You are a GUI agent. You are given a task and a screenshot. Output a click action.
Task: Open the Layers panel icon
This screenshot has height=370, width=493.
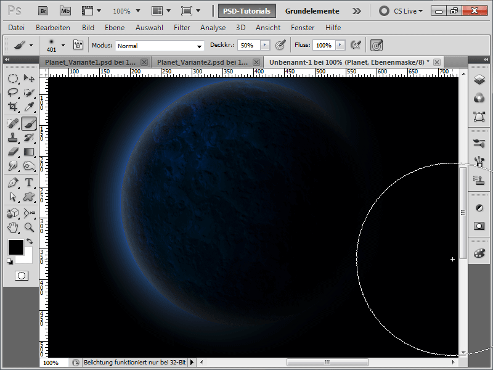pyautogui.click(x=479, y=80)
